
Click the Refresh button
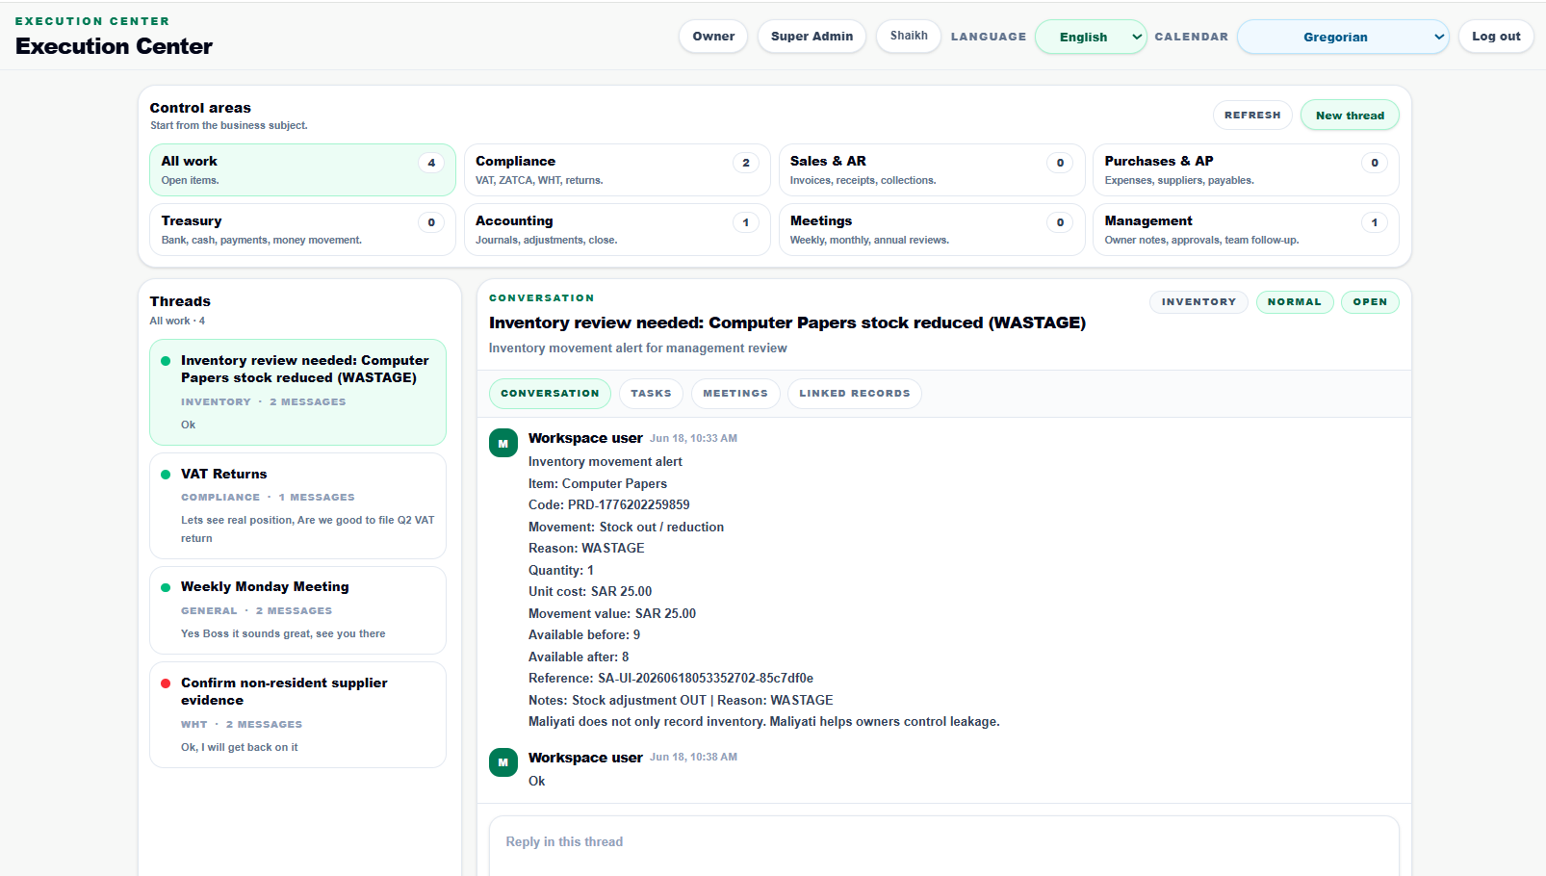(x=1252, y=115)
